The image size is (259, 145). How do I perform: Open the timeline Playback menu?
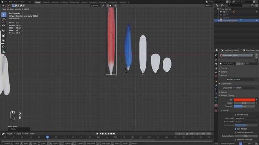pyautogui.click(x=11, y=134)
